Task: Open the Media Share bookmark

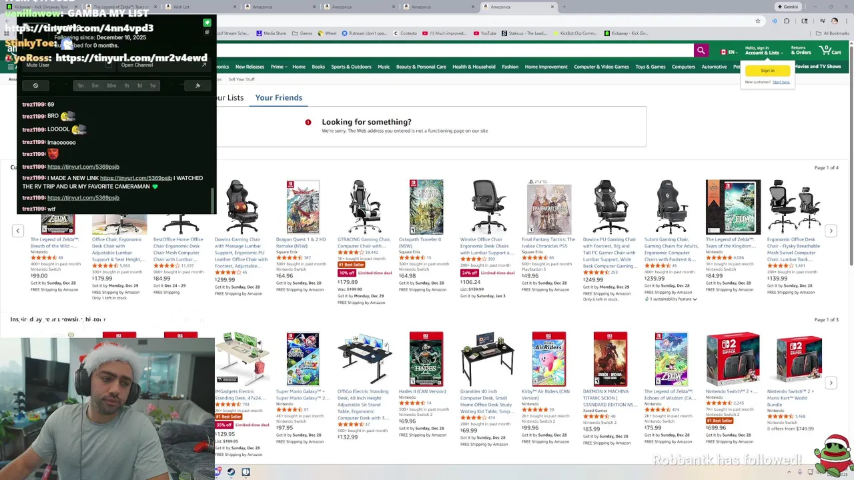Action: point(271,33)
